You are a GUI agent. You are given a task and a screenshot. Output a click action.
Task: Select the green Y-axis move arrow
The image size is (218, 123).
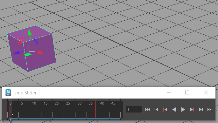pyautogui.click(x=30, y=32)
